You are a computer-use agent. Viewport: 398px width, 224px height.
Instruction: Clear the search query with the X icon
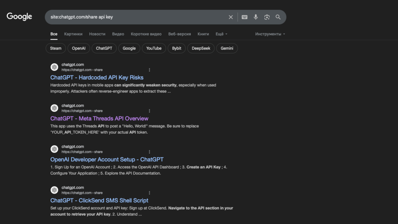pos(231,17)
